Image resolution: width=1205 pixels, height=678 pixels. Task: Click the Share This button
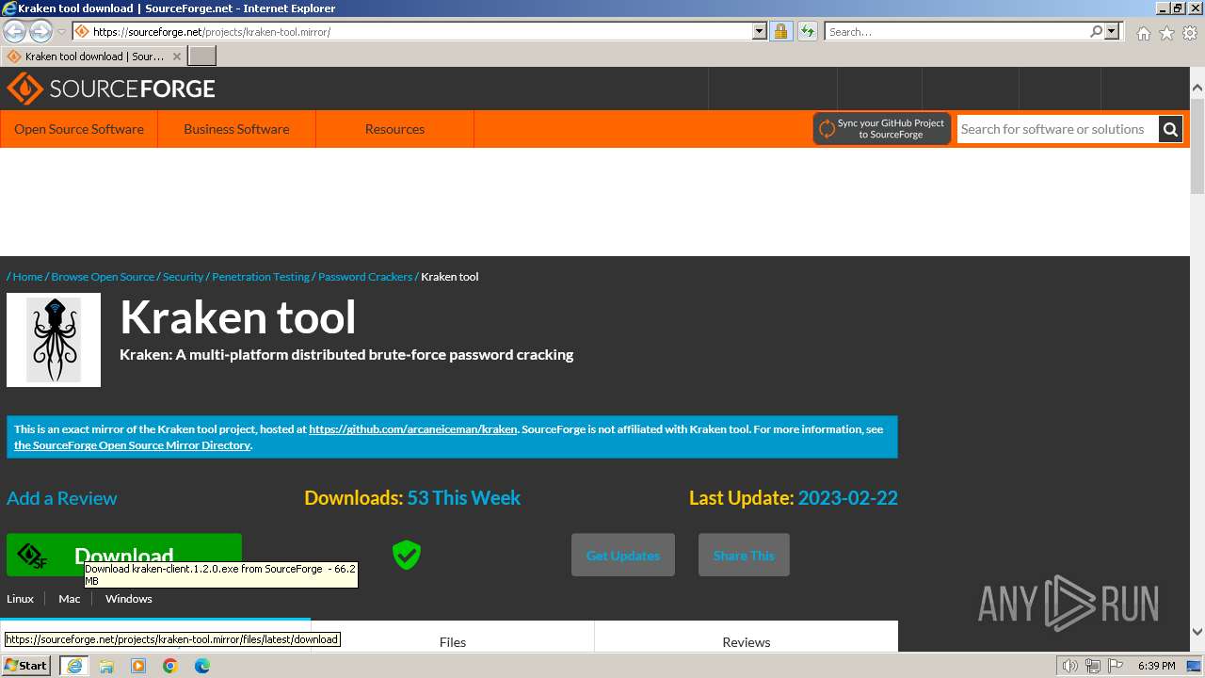coord(744,555)
